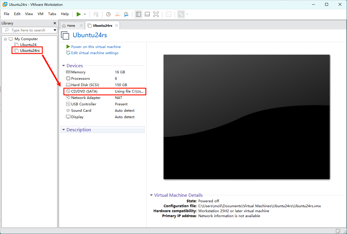Collapse the Virtual Machine Details section

(151, 195)
